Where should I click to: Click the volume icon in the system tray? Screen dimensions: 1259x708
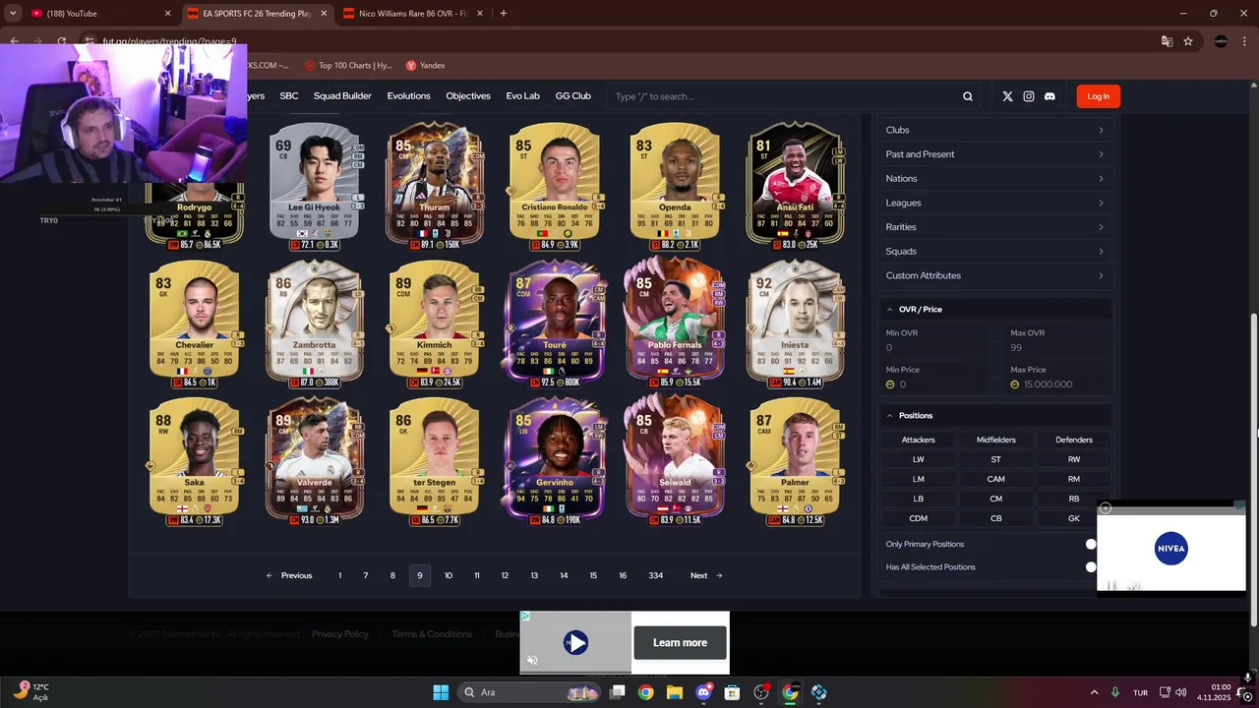tap(1180, 692)
